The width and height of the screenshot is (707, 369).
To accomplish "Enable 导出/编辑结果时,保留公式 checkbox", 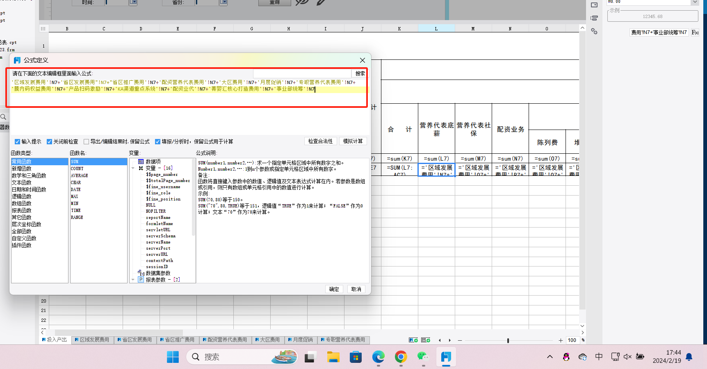I will pyautogui.click(x=86, y=141).
